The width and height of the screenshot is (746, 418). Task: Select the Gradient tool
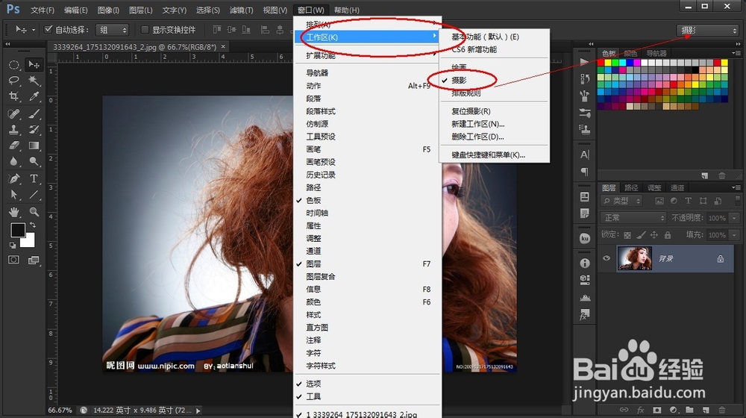[34, 146]
